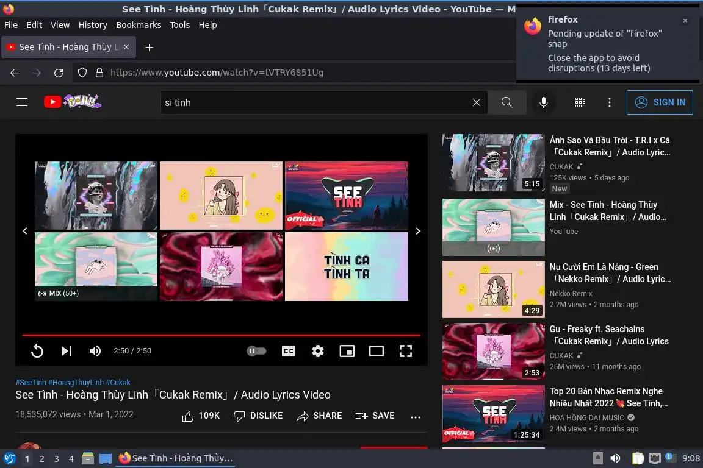Click SEE TÌNH official endscreen card

tap(347, 195)
